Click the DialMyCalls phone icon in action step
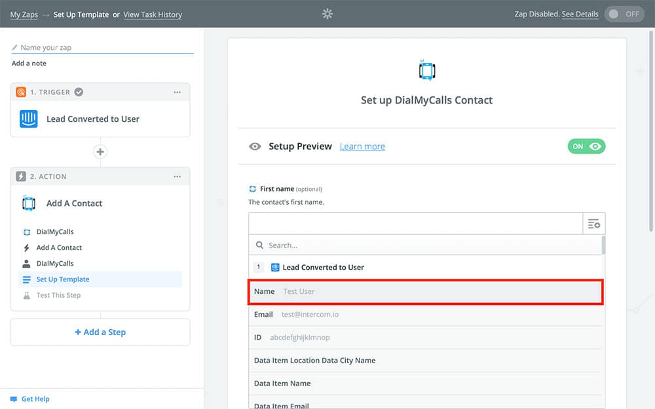 29,204
